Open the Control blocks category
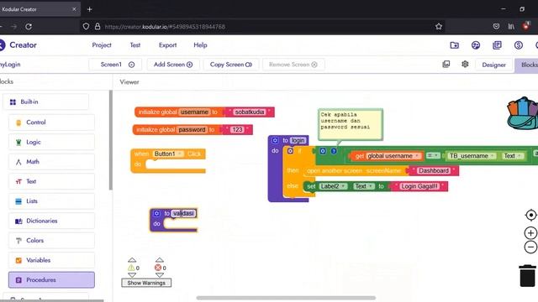This screenshot has width=538, height=302. [51, 122]
